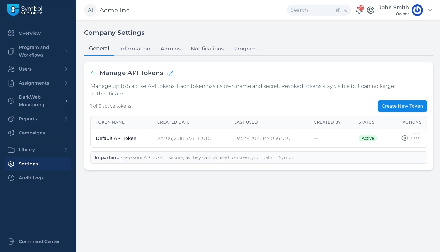440x252 pixels.
Task: Sort by Created Date column header
Action: [x=174, y=122]
